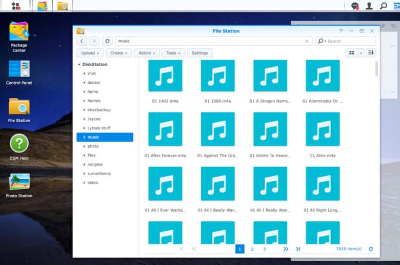Select the Jaycee folder

(94, 119)
